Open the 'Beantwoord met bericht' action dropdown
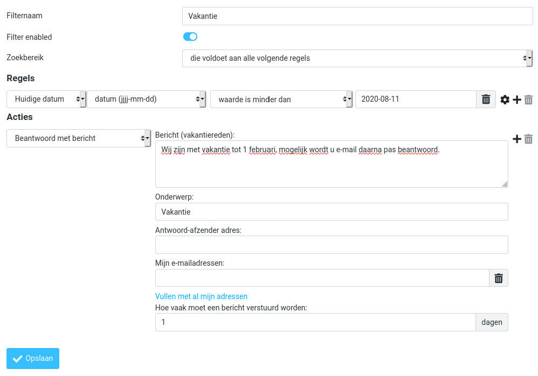This screenshot has height=376, width=538. coord(79,138)
